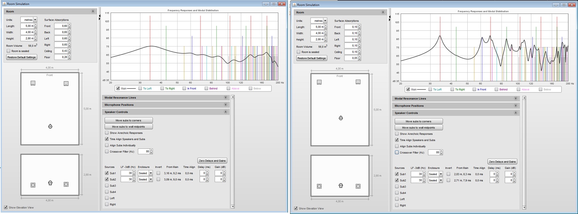Expand Microphone Positions in right window
Screen dimensions: 578x214
tap(516, 106)
